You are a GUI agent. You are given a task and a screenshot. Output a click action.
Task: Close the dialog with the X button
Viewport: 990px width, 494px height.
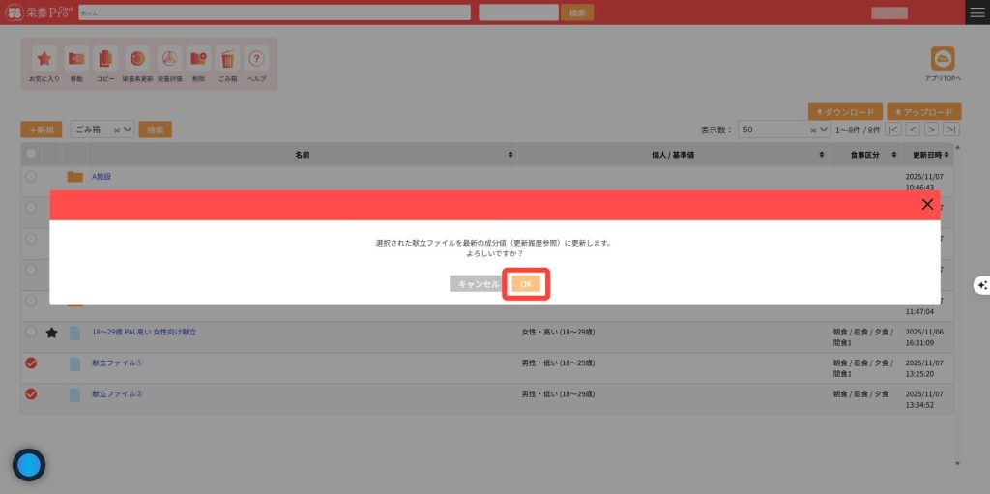[927, 204]
